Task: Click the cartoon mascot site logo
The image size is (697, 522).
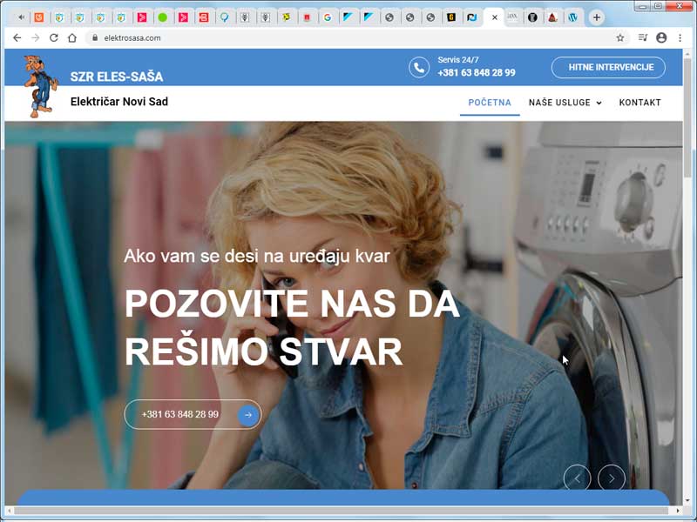Action: (x=40, y=86)
